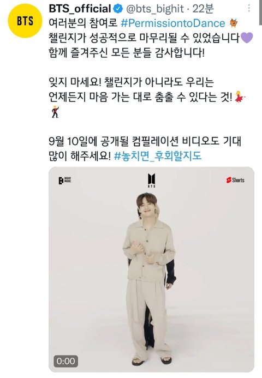This screenshot has width=262, height=378.
Task: Click the BTS_official display name
Action: (x=80, y=9)
